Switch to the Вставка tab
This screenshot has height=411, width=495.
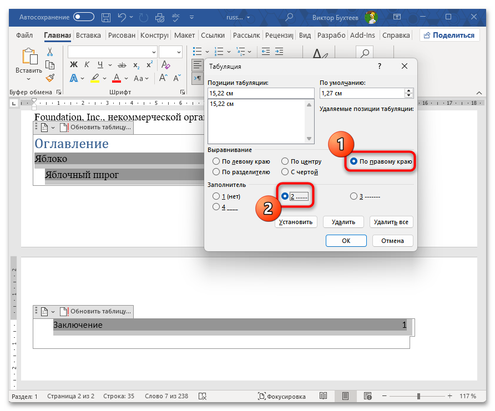pos(88,35)
